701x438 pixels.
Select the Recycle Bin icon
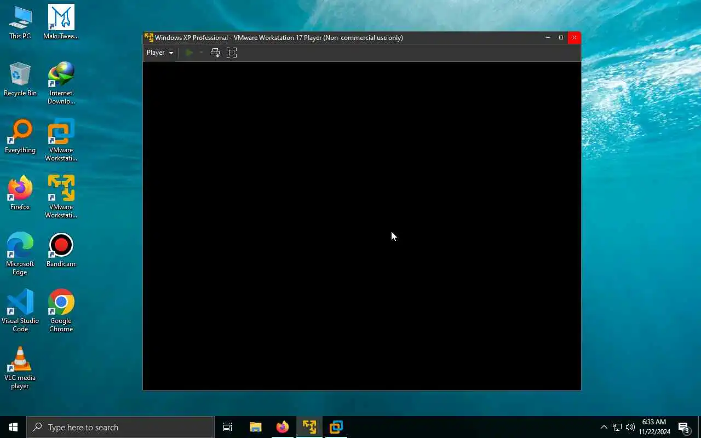pyautogui.click(x=20, y=79)
